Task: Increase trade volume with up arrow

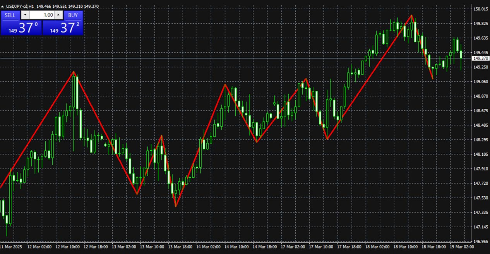Action: coord(58,15)
